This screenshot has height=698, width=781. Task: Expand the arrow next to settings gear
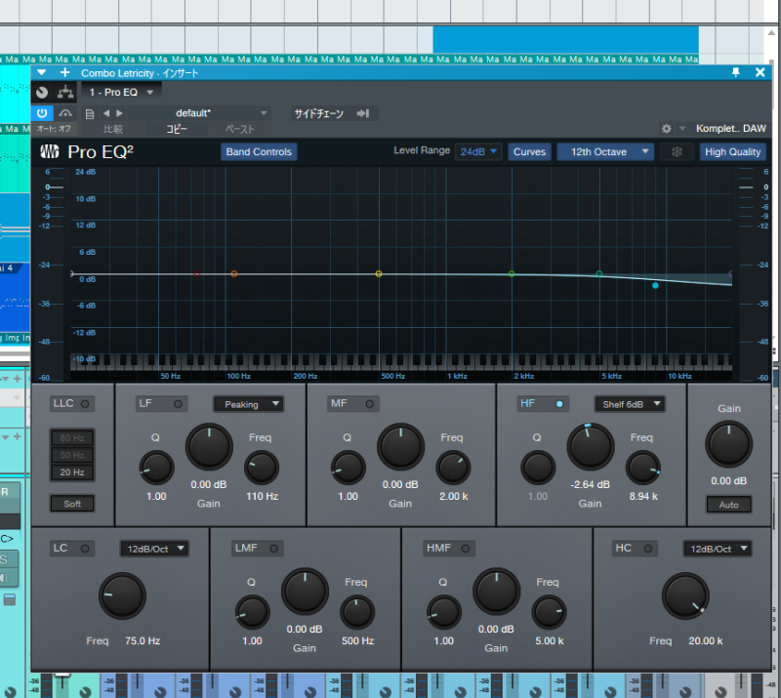[682, 129]
